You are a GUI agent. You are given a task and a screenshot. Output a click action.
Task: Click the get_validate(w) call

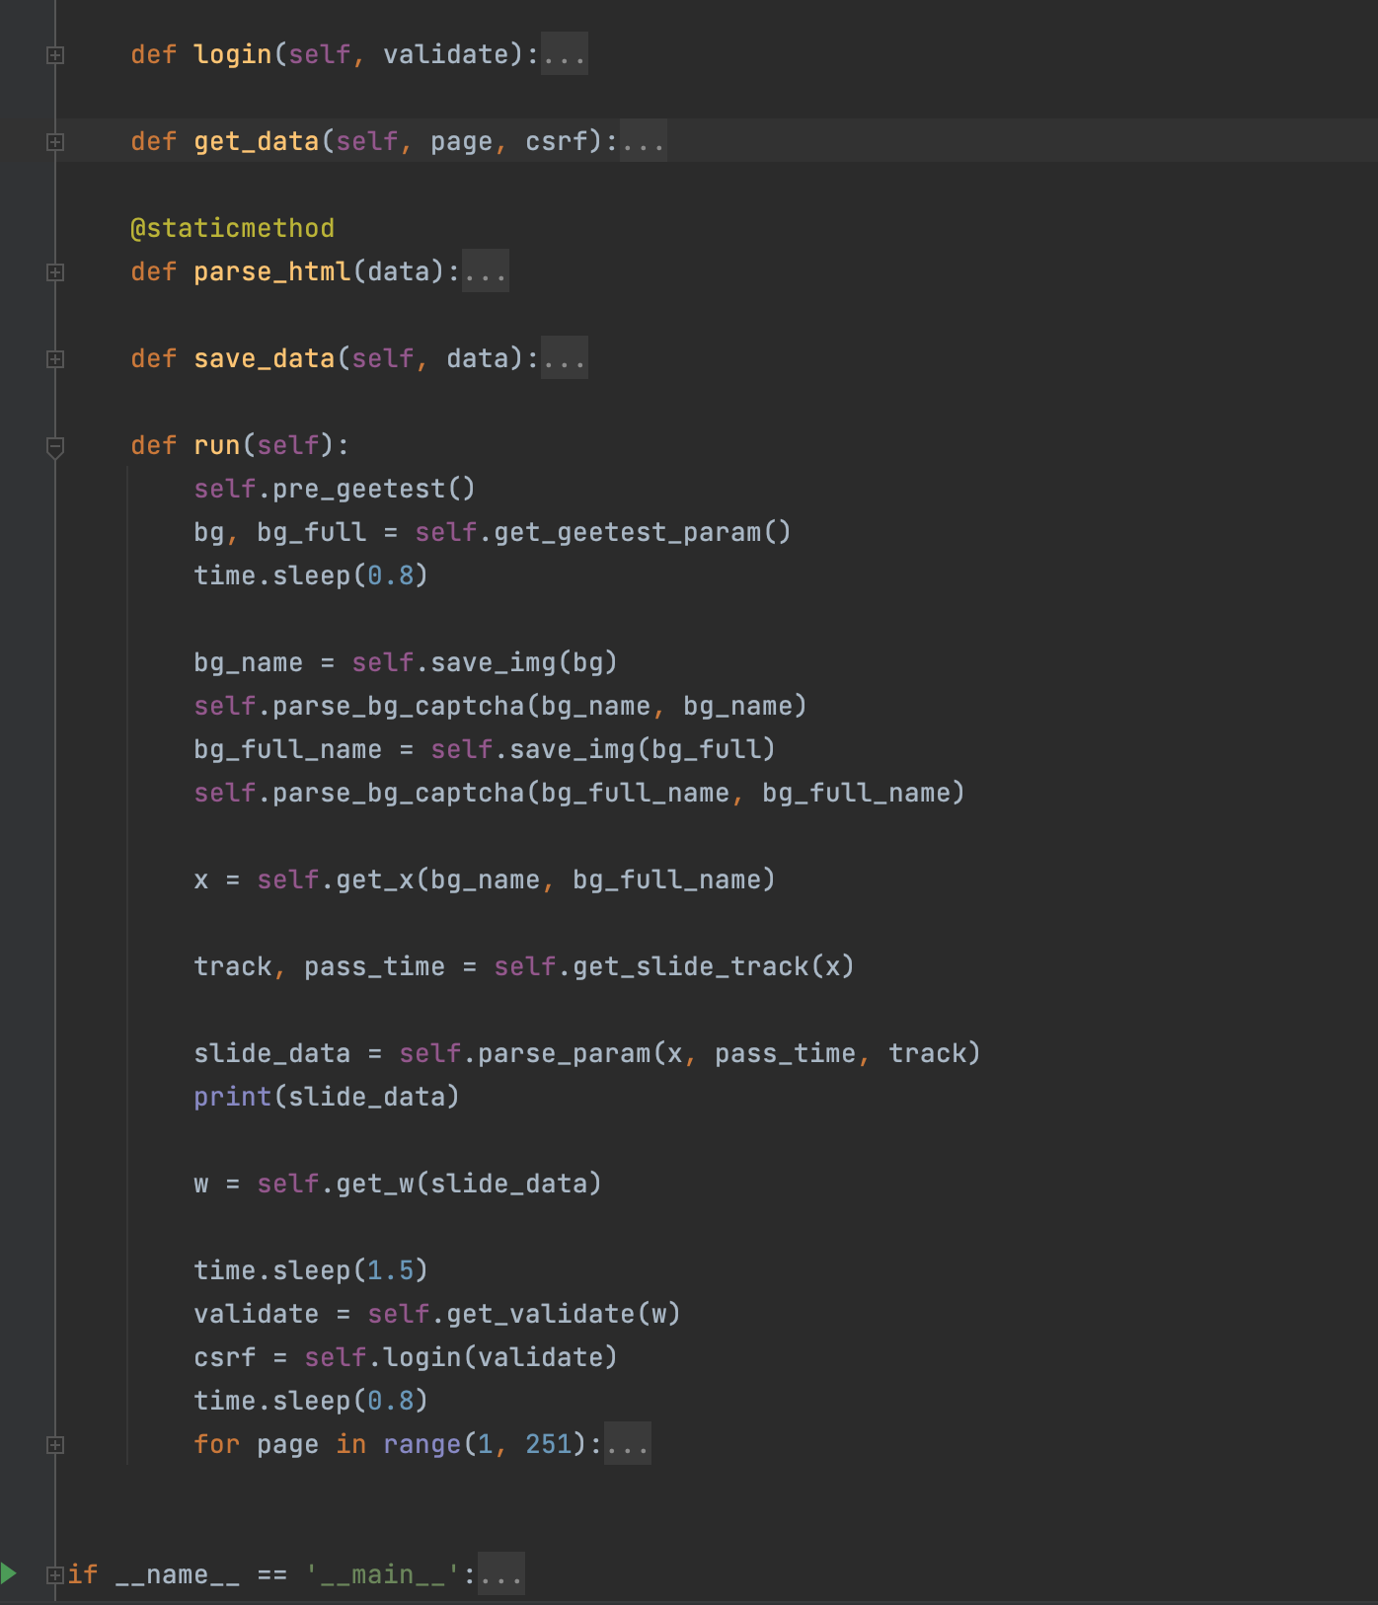click(564, 1314)
